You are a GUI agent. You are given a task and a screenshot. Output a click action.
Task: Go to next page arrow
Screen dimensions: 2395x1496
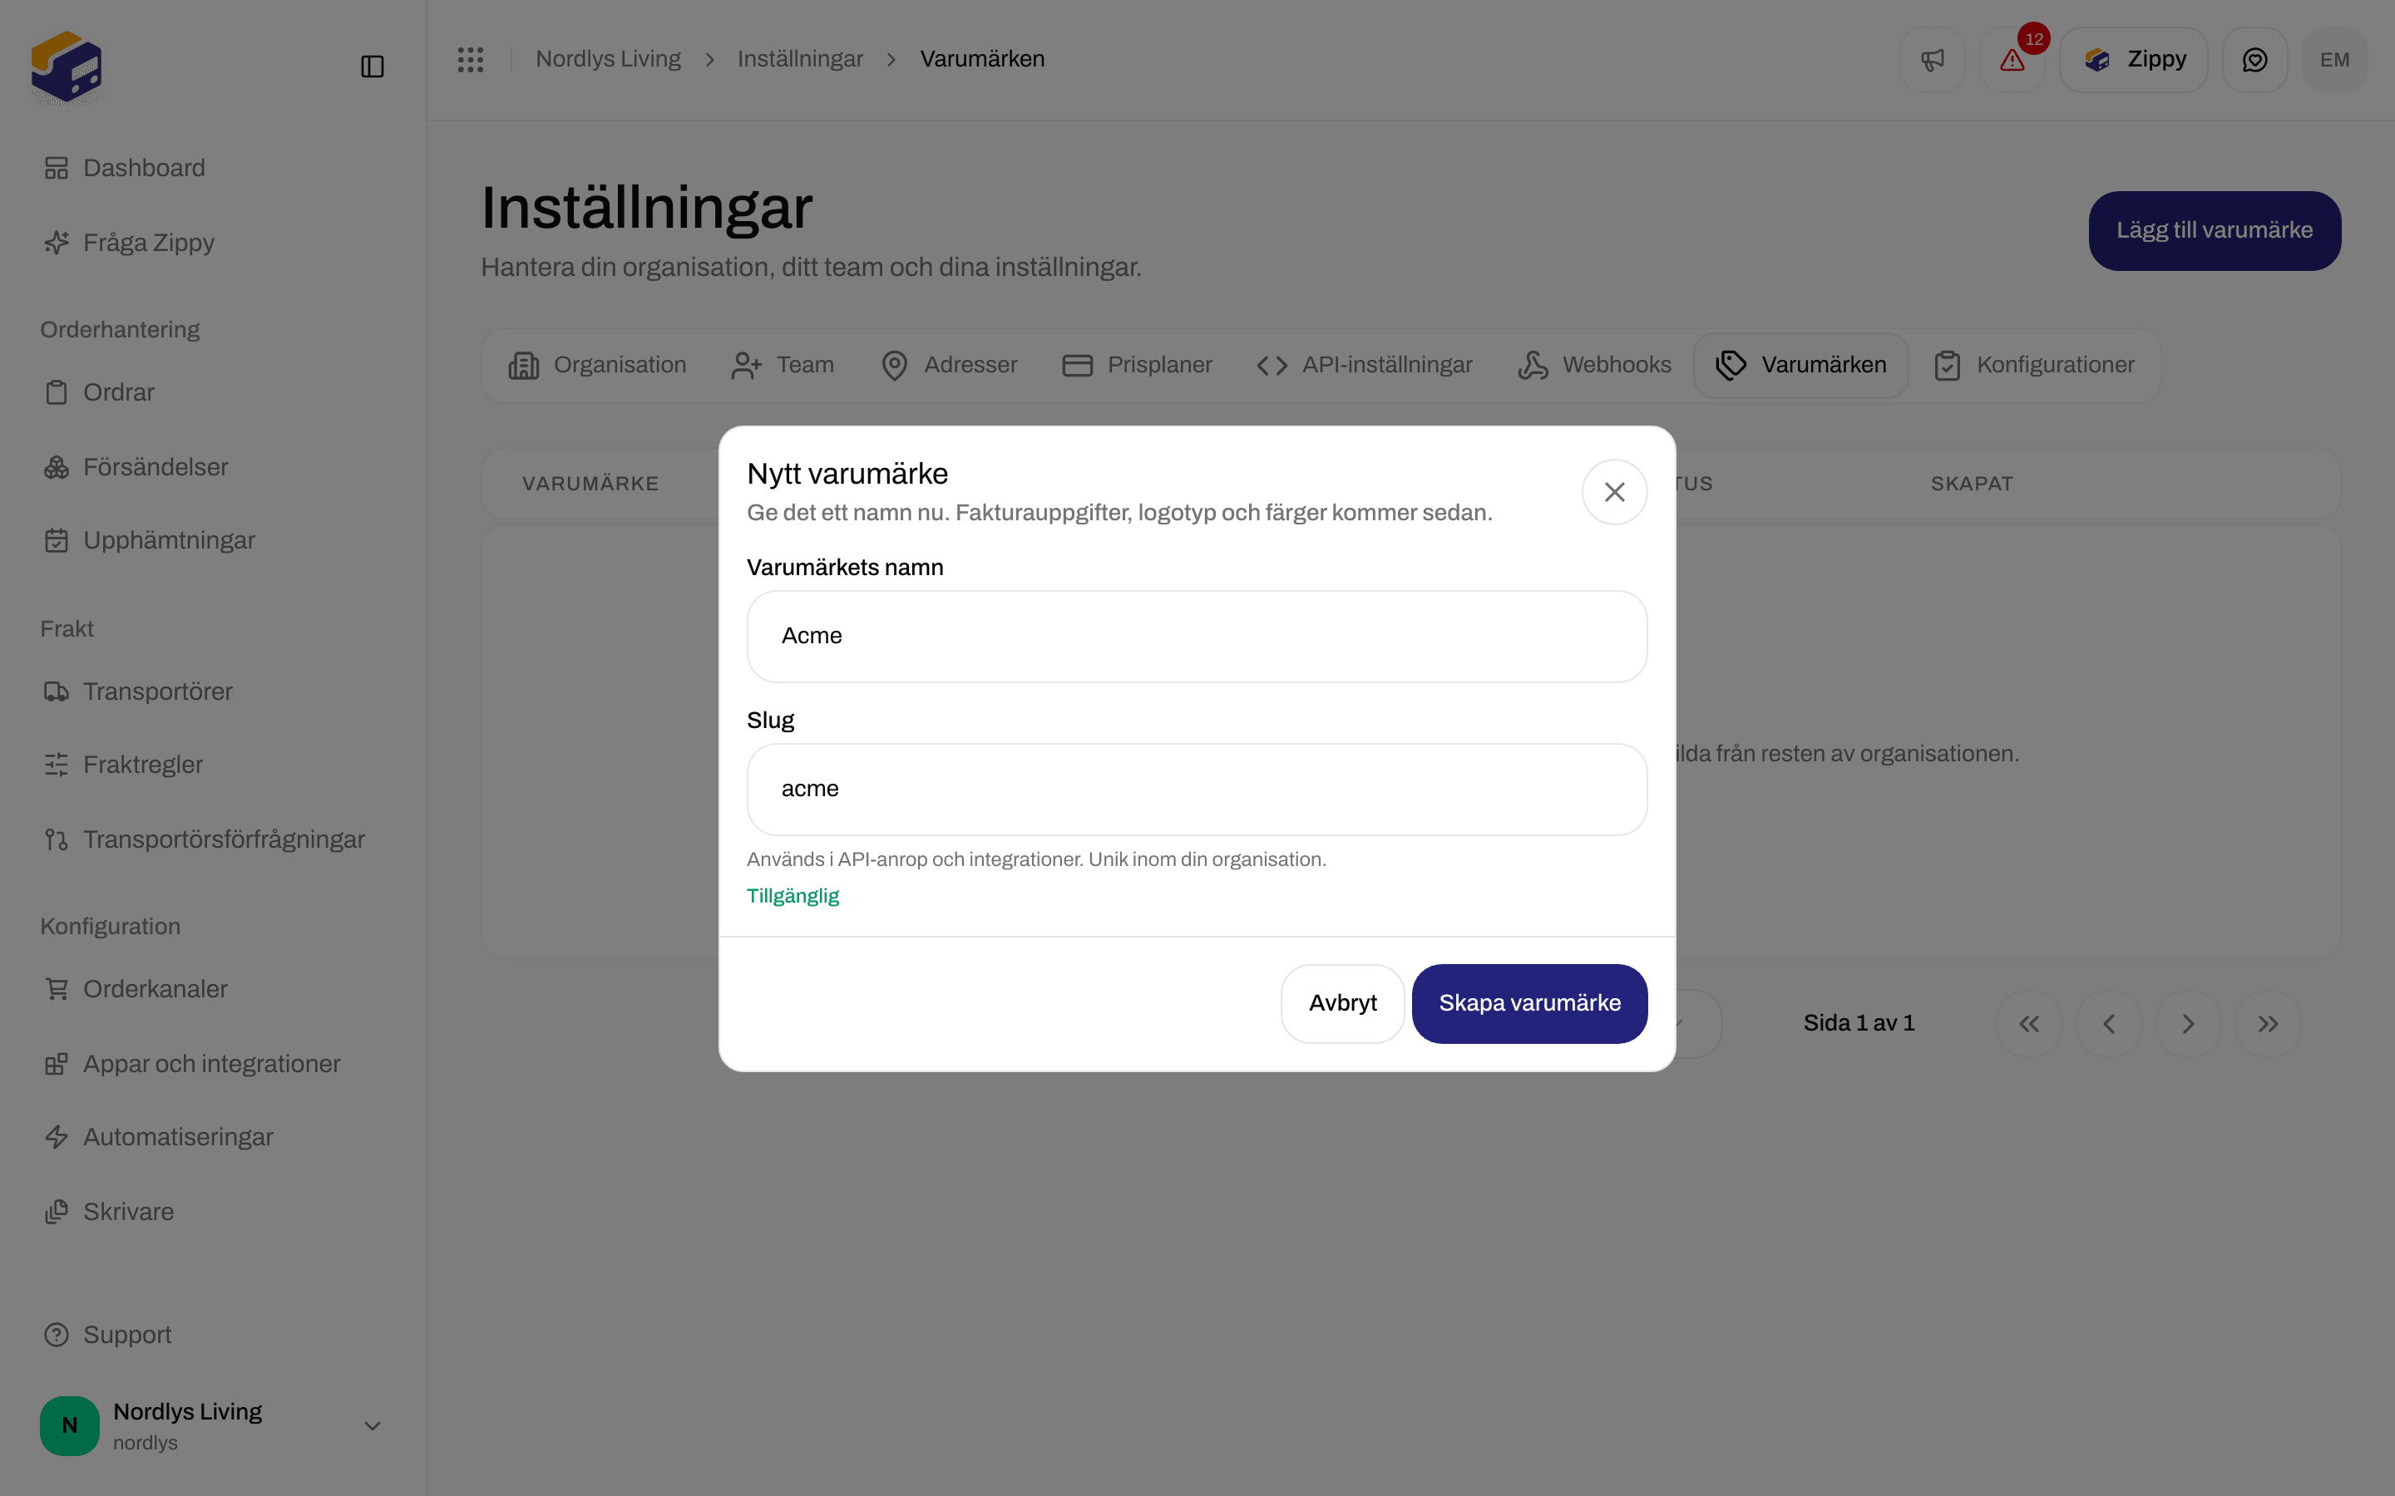pos(2188,1024)
